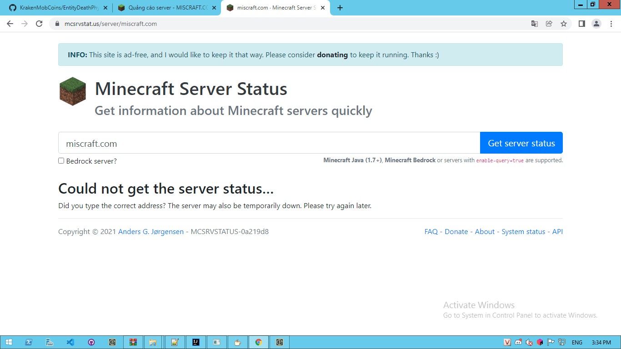Click the 'MCSRVSTATUS-0a219d8' version text
This screenshot has width=621, height=349.
point(230,232)
